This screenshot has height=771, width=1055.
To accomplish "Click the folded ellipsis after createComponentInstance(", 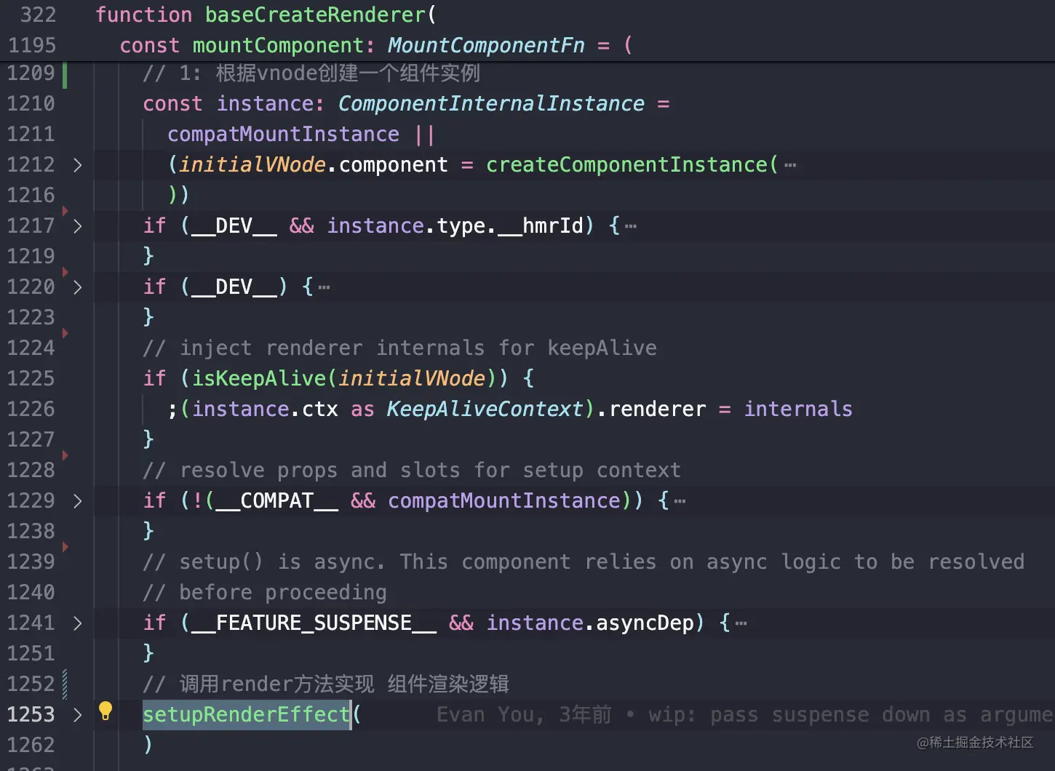I will pyautogui.click(x=790, y=165).
